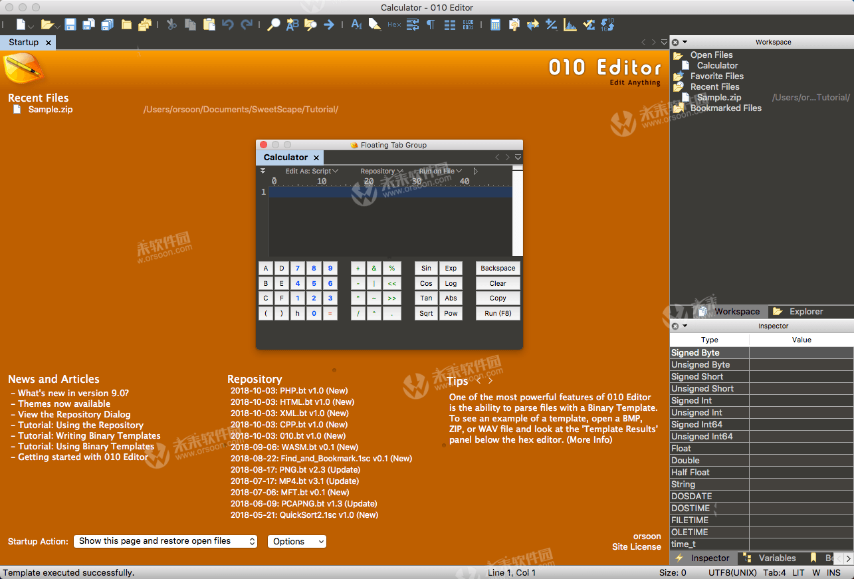Select the Workspace tab at the bottom
Image resolution: width=854 pixels, height=579 pixels.
click(730, 311)
